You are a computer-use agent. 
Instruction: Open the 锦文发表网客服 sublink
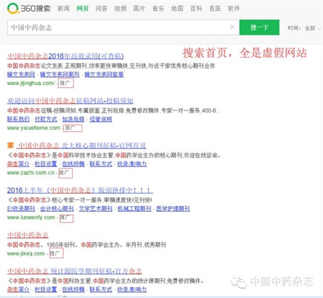104,74
